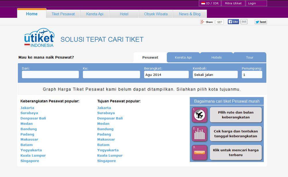Focus the Dari departure city field
The height and width of the screenshot is (177, 288).
pos(50,75)
